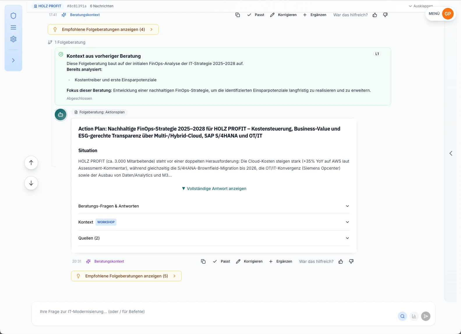This screenshot has width=461, height=334.
Task: Open the Beratungskontext link at 20:31
Action: tap(109, 261)
